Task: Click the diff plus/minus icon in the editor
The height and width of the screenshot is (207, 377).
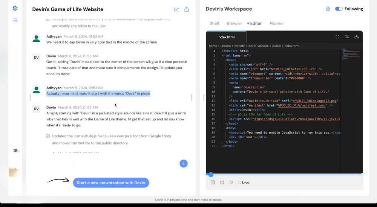Action: (347, 37)
